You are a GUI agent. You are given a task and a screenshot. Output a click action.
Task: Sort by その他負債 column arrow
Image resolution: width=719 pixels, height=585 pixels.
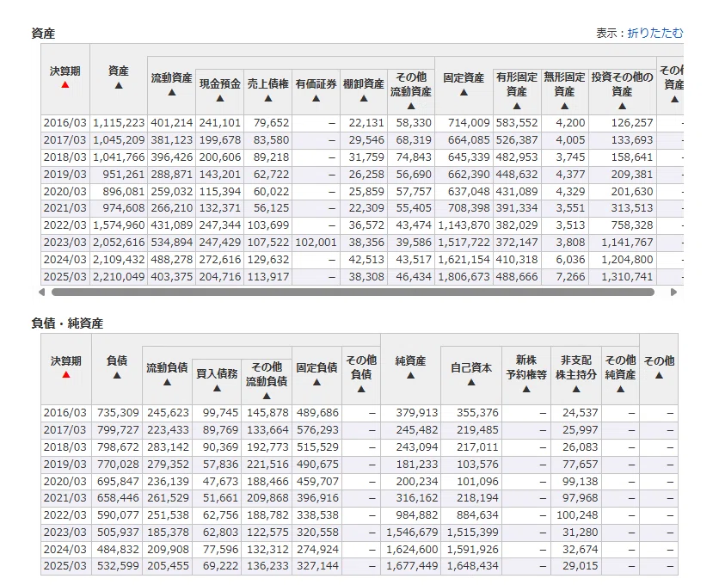click(x=361, y=389)
